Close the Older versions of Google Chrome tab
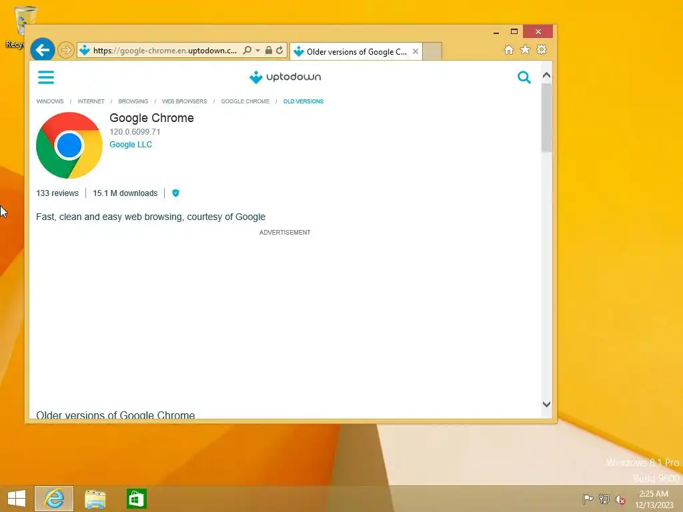The image size is (683, 512). tap(416, 51)
